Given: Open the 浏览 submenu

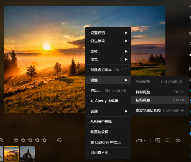Looking at the screenshot, I should pyautogui.click(x=108, y=59).
